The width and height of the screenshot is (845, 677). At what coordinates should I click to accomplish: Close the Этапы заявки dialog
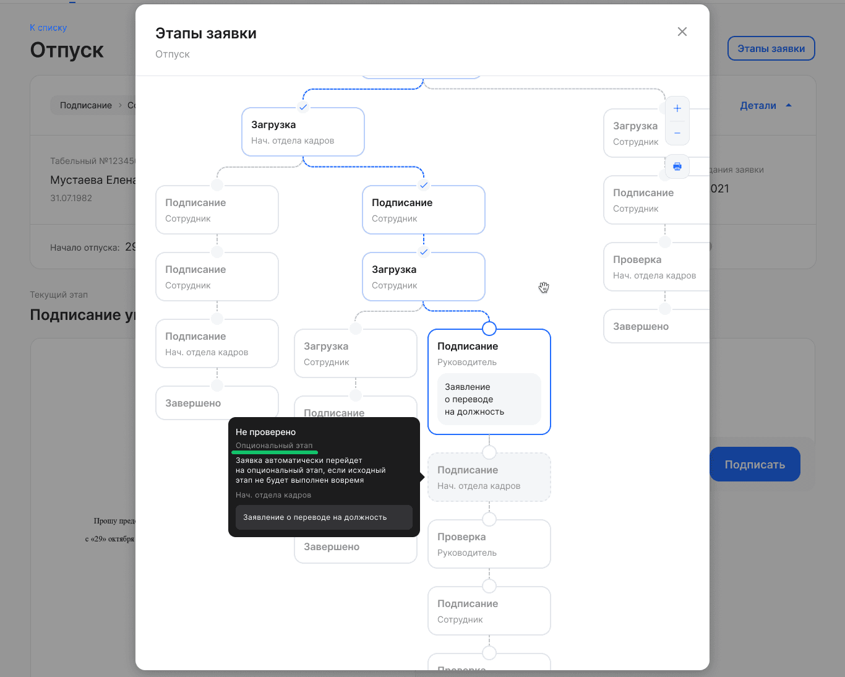[682, 32]
